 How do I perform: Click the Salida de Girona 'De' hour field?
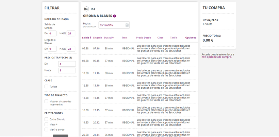pyautogui.click(x=52, y=33)
